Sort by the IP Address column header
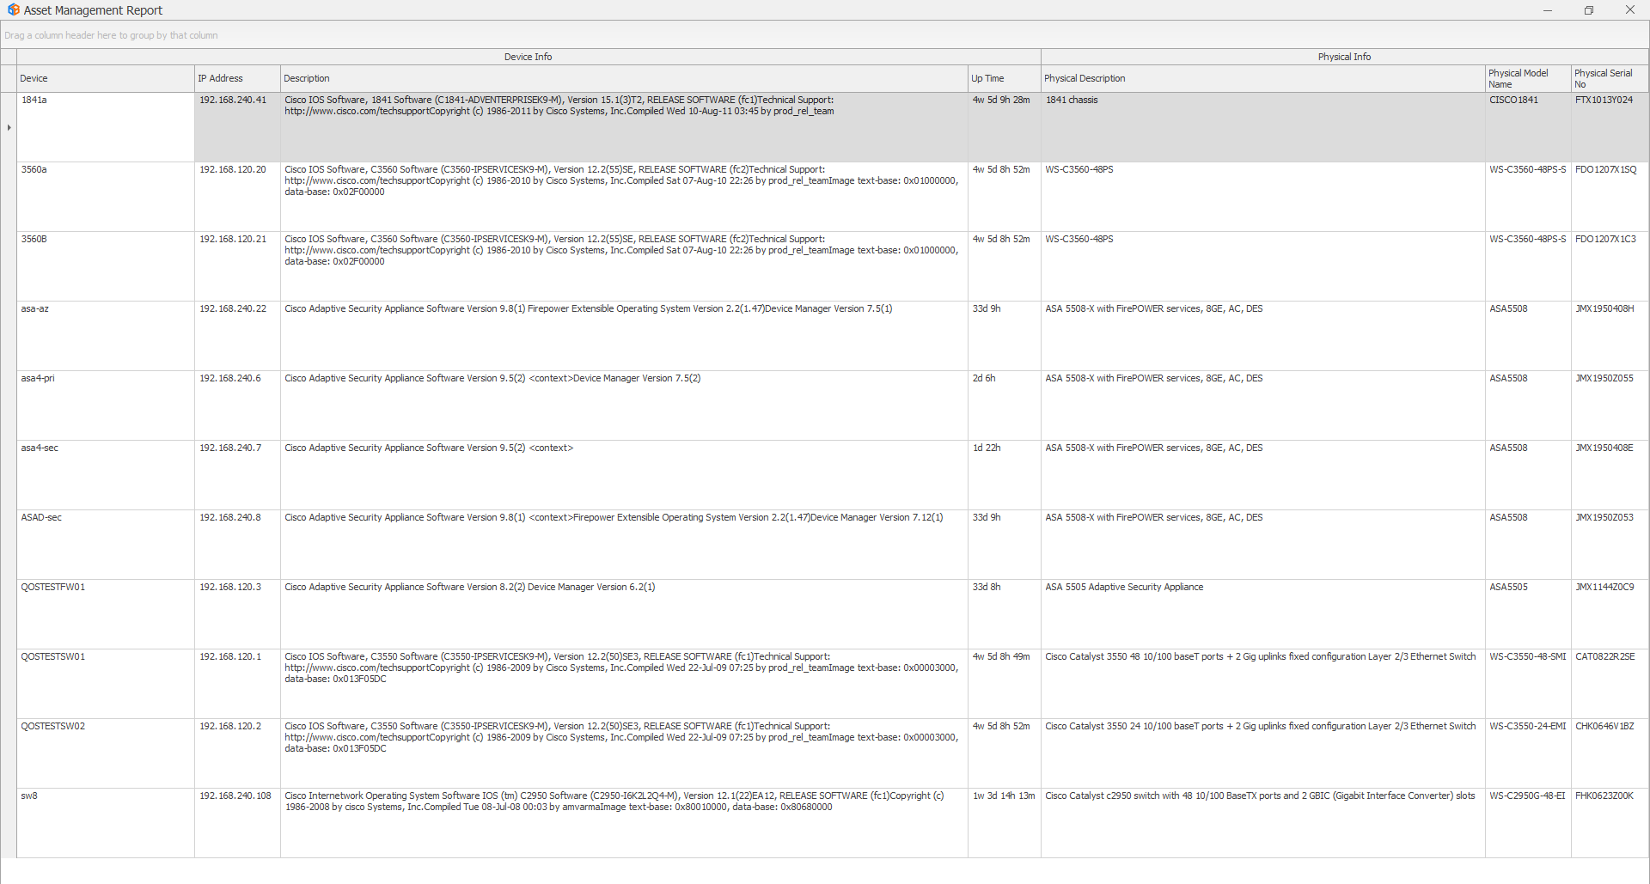Screen dimensions: 1650x884 237,78
